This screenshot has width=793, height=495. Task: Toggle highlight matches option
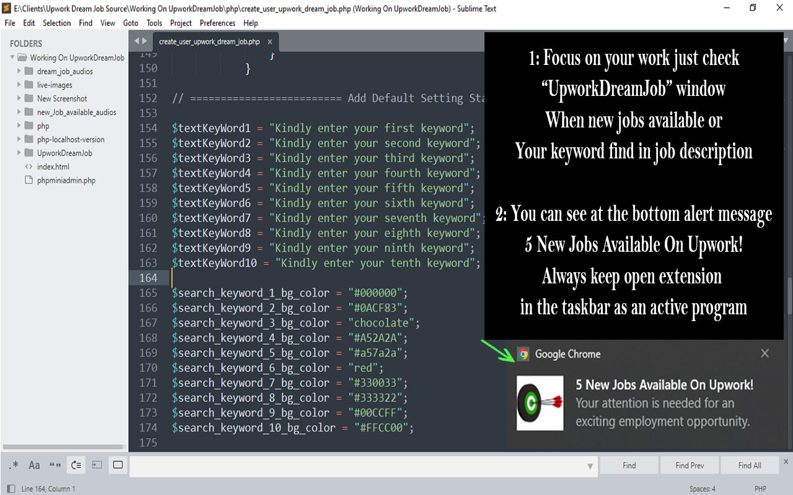[x=118, y=465]
